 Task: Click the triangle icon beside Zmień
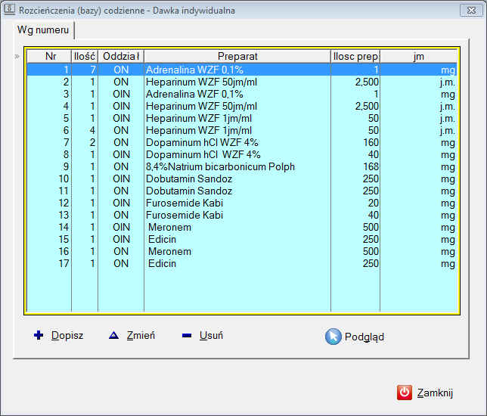[x=113, y=335]
